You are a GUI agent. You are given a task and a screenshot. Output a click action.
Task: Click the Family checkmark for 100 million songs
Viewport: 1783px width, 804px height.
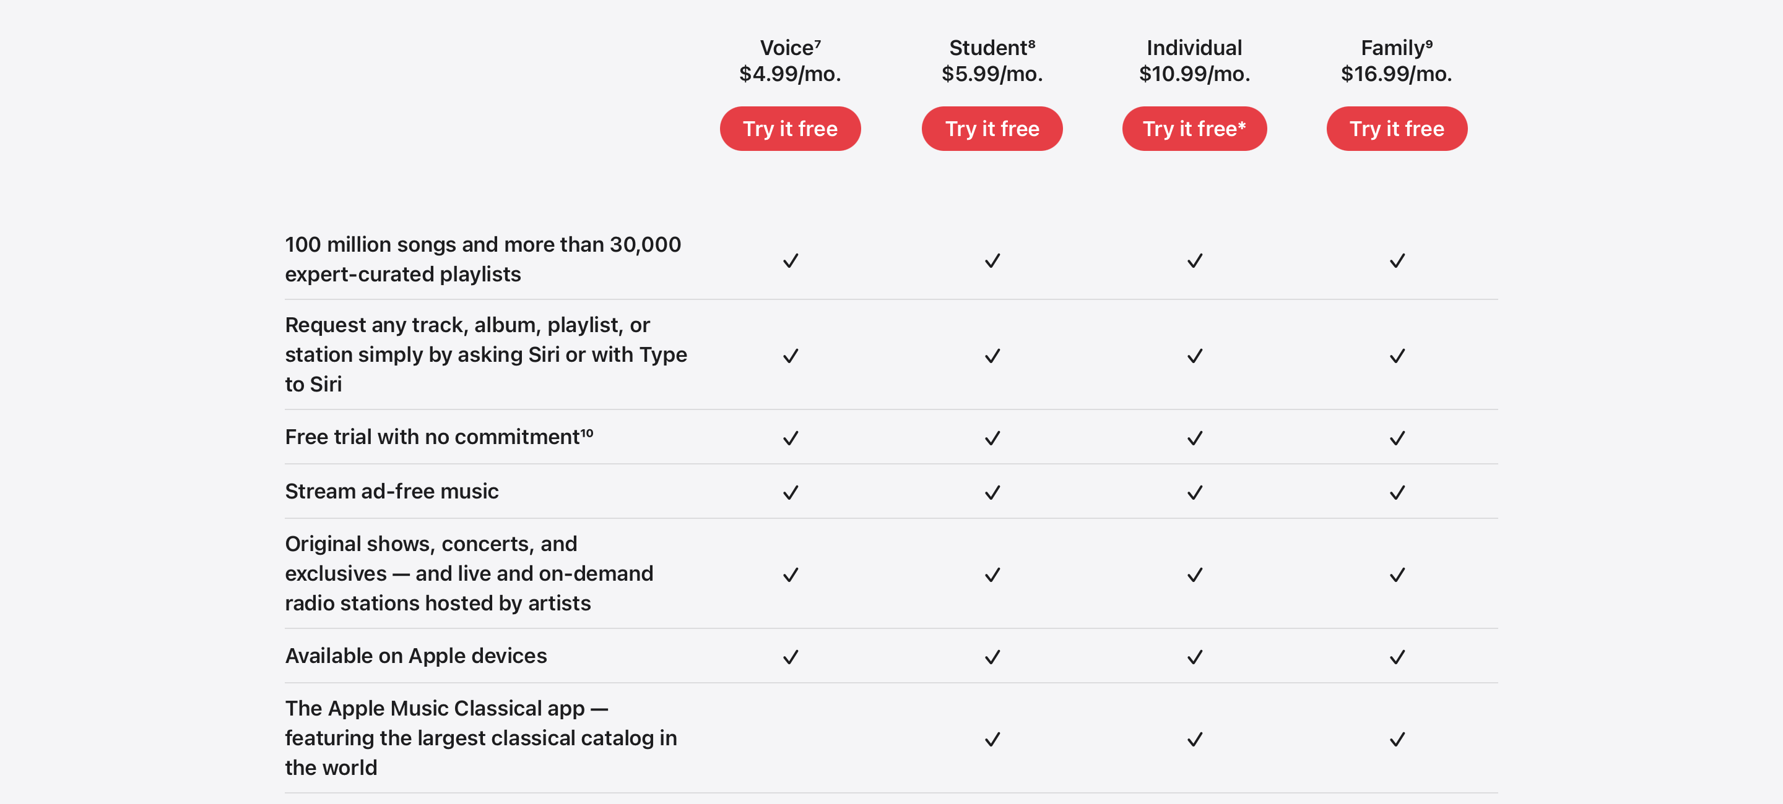(1397, 260)
